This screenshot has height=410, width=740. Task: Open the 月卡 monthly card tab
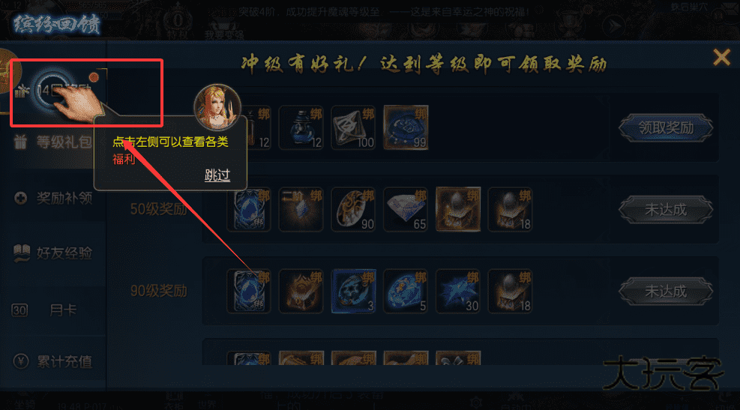click(52, 310)
